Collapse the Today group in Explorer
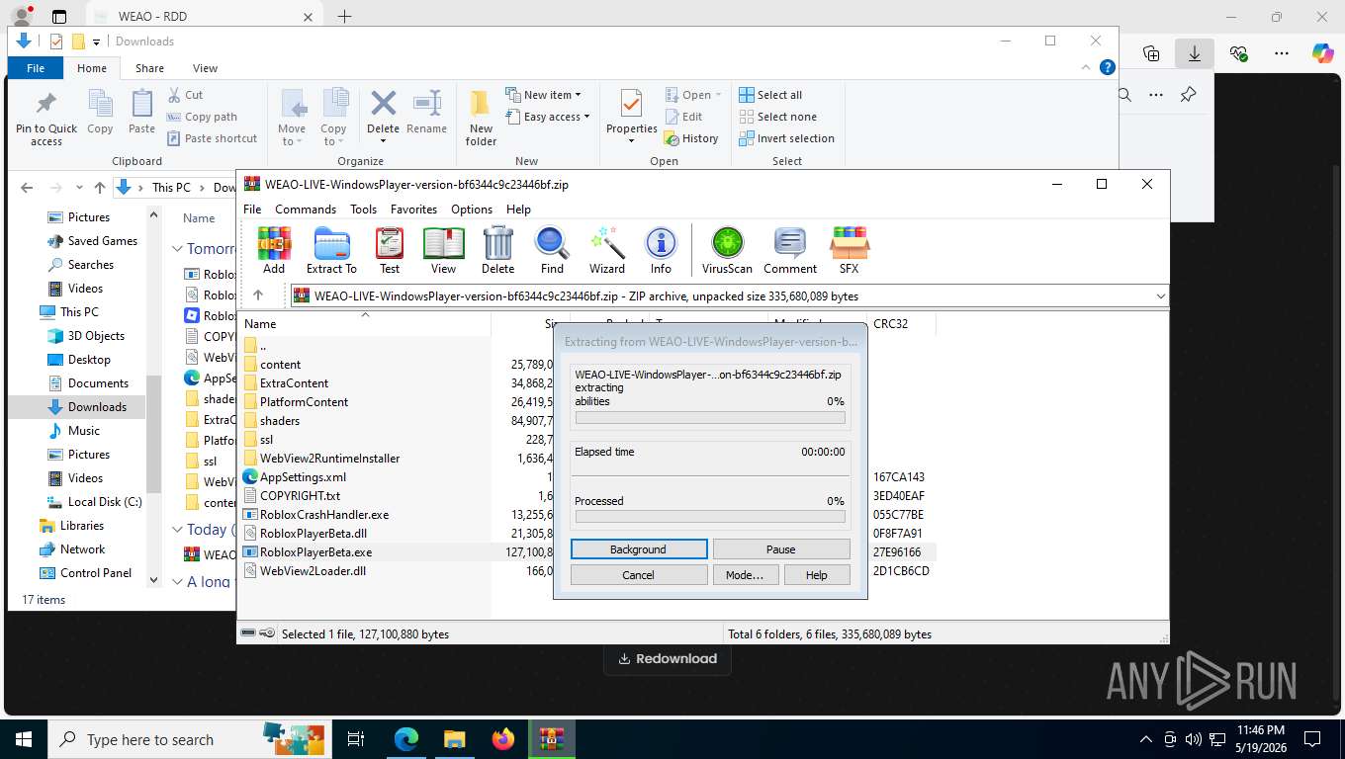1345x759 pixels. coord(178,530)
